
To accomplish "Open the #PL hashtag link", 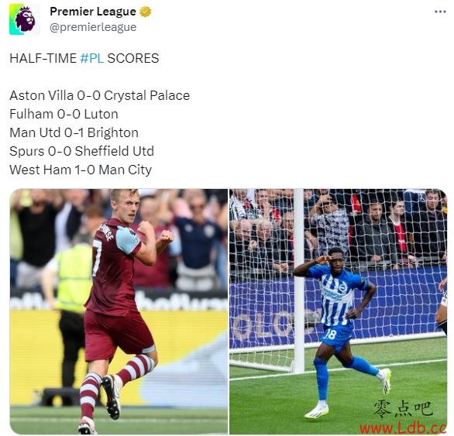I will 91,58.
